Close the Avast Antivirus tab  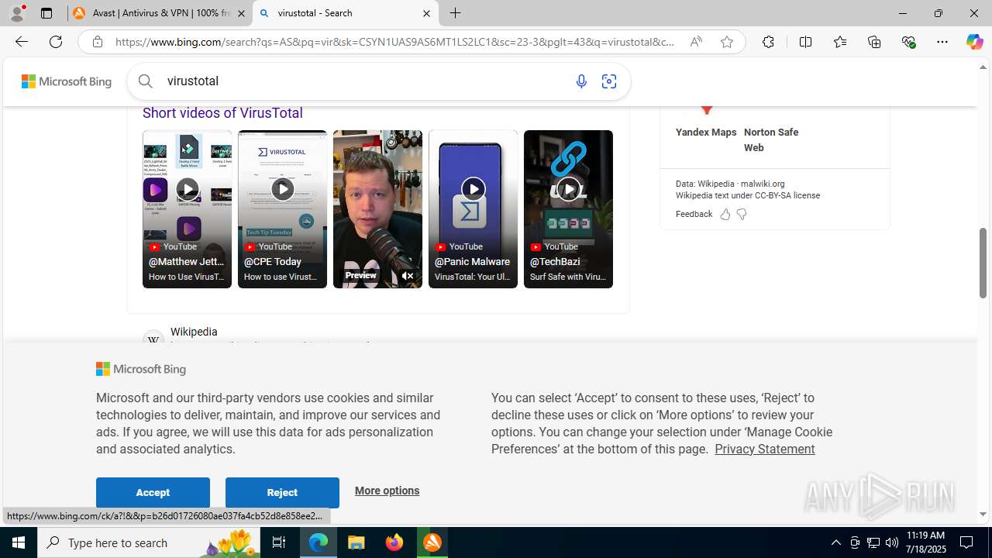pyautogui.click(x=240, y=13)
